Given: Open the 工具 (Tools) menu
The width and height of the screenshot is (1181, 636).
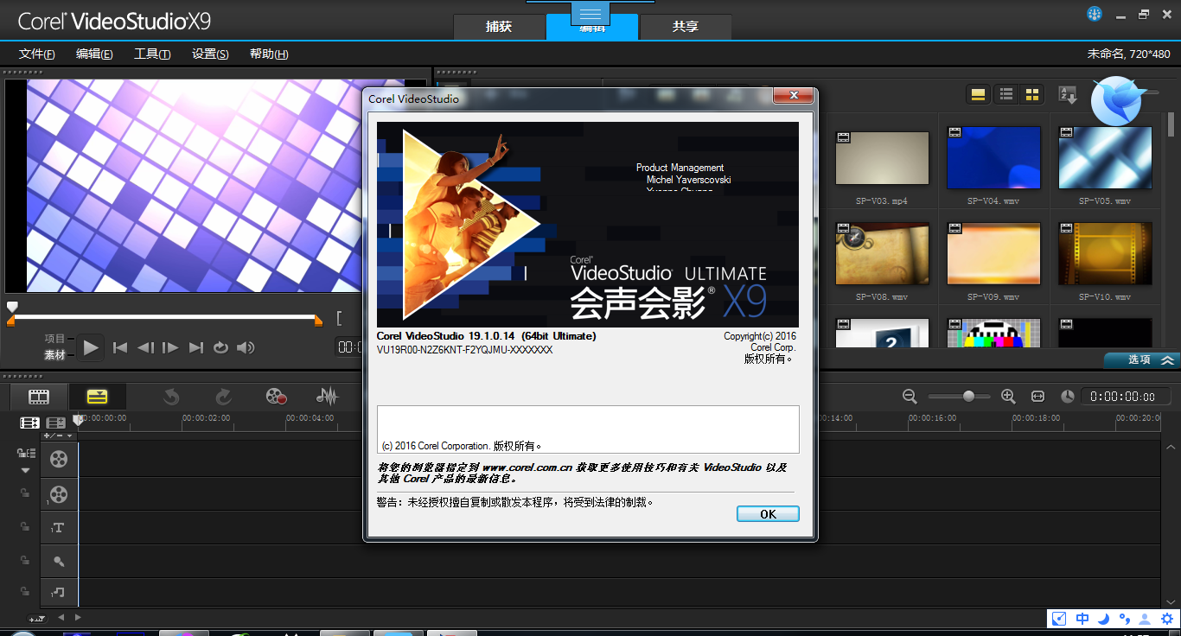Looking at the screenshot, I should (x=152, y=54).
